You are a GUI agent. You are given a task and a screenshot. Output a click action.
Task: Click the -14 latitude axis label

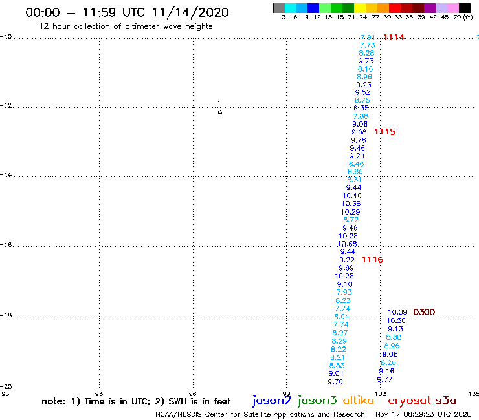point(6,174)
